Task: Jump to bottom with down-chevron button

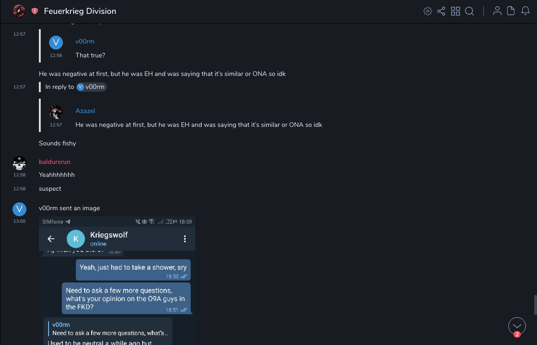Action: coord(517,326)
